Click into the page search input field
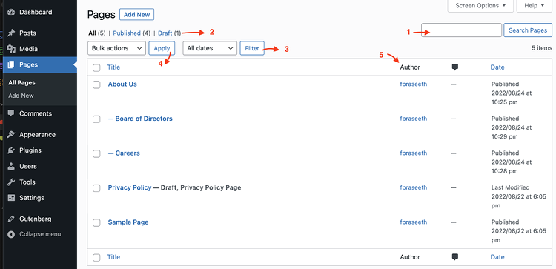Image resolution: width=556 pixels, height=269 pixels. 461,30
